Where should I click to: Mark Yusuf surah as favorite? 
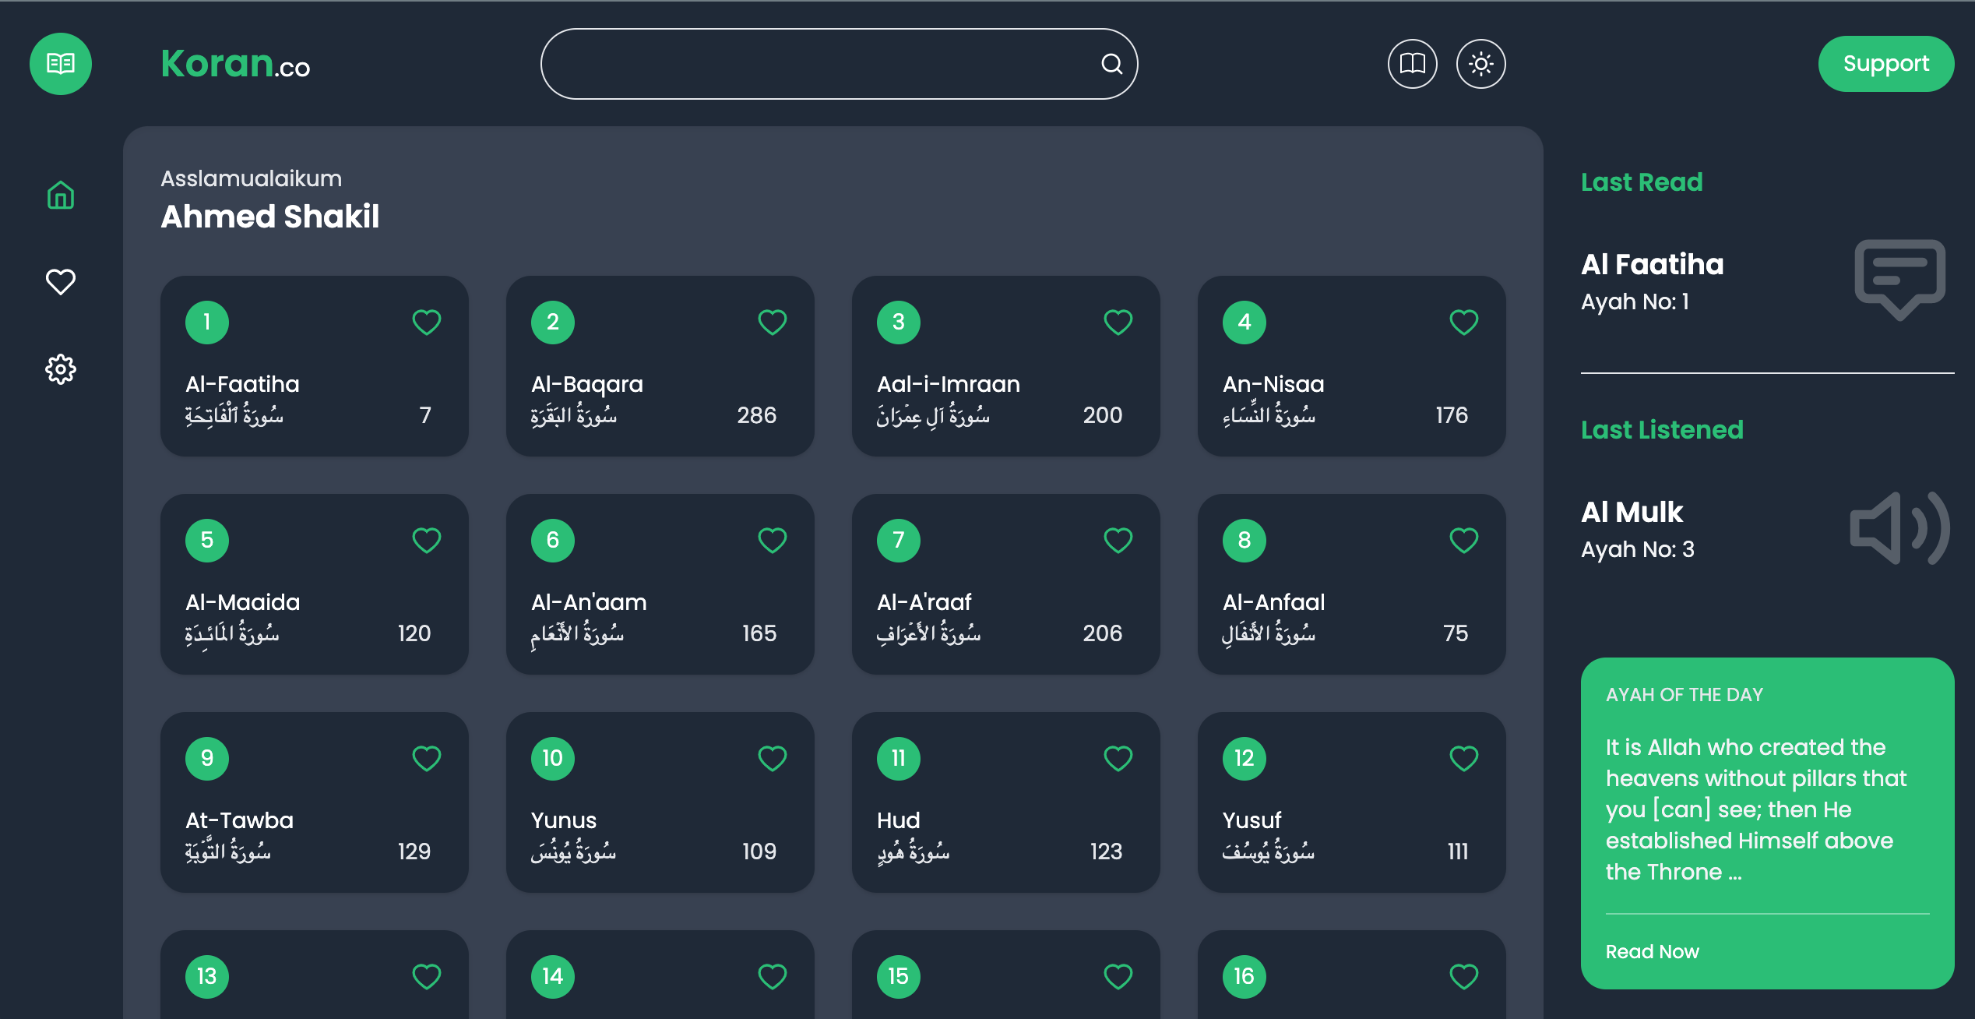tap(1463, 758)
